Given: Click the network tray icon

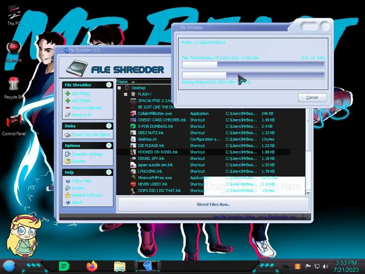Looking at the screenshot, I should pyautogui.click(x=317, y=266).
